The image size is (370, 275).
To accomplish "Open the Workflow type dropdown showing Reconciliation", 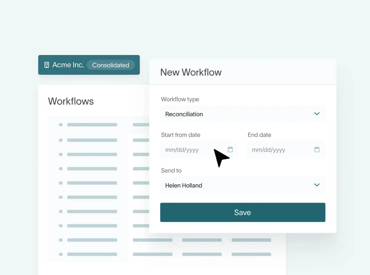I will point(243,114).
